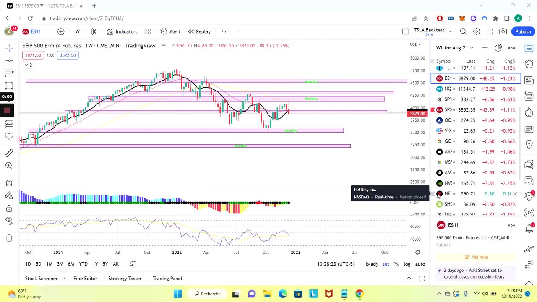Image resolution: width=537 pixels, height=302 pixels.
Task: Select the crosshair cursor tool
Action: click(x=9, y=48)
